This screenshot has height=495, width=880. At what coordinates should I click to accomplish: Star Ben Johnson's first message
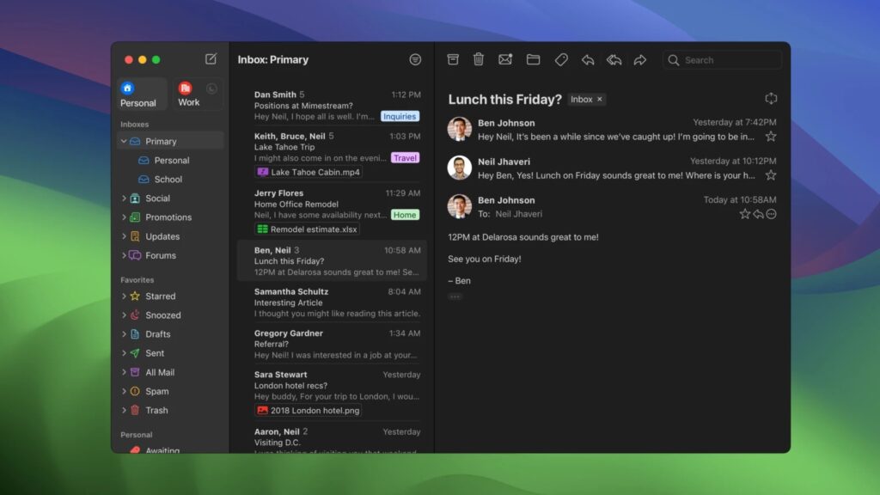tap(771, 136)
